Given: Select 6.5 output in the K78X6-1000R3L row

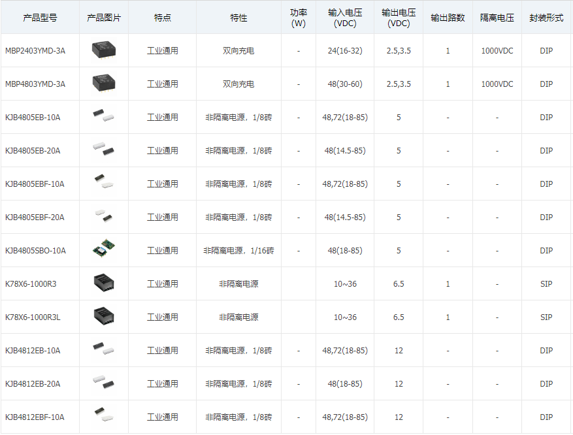Looking at the screenshot, I should [399, 317].
